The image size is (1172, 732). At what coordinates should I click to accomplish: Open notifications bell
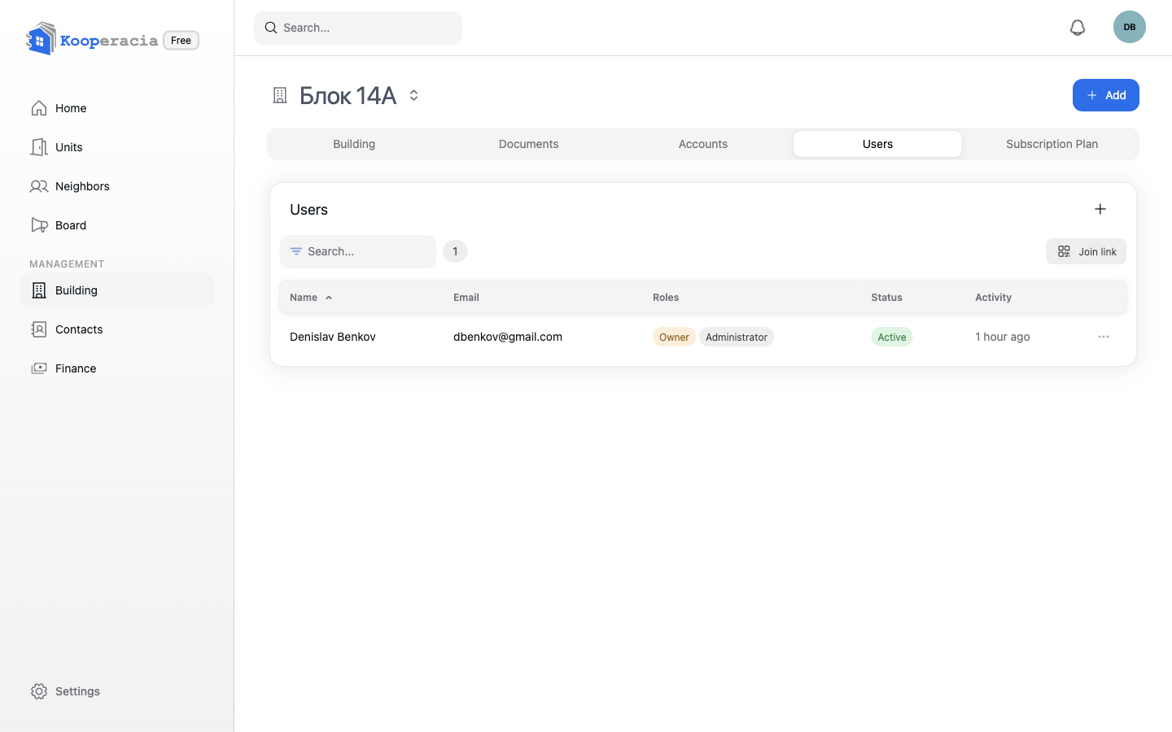pos(1078,28)
